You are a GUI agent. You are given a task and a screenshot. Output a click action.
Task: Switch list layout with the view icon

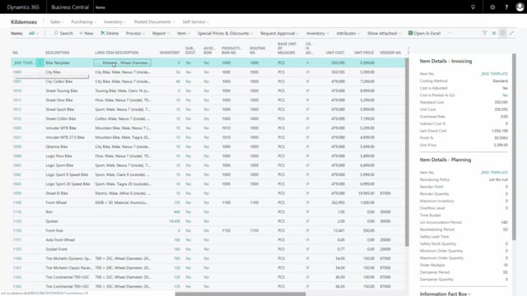[x=494, y=33]
